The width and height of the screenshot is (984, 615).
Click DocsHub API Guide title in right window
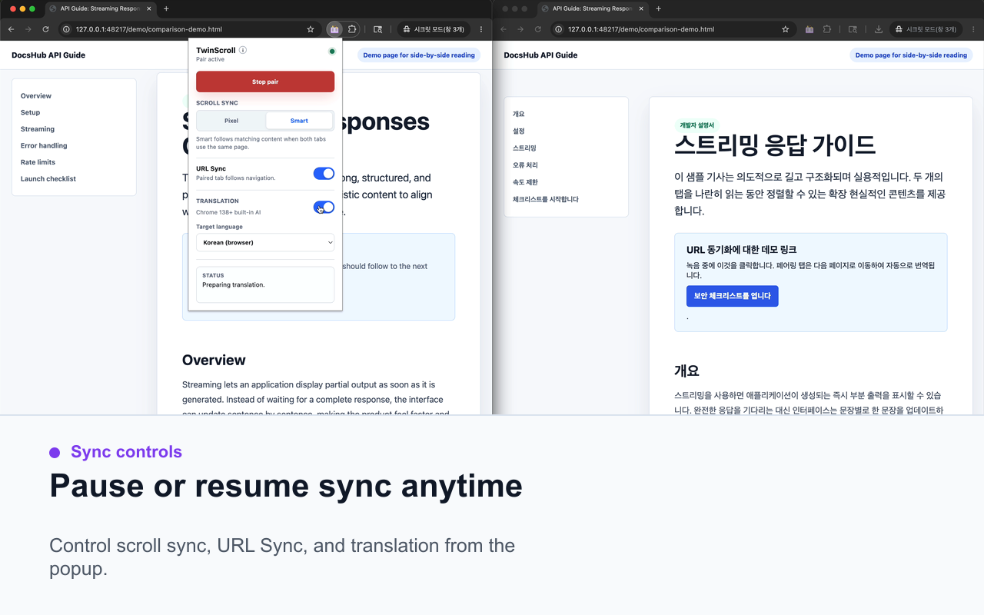pyautogui.click(x=540, y=55)
